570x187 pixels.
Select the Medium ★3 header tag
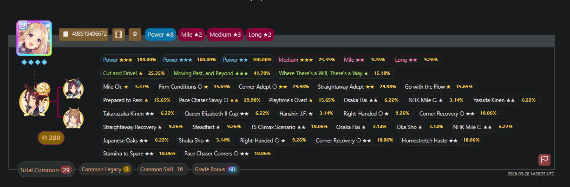225,34
